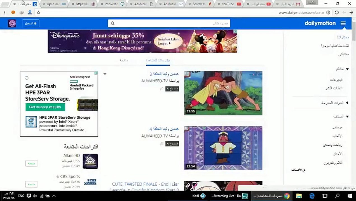Viewport: 356px width, 201px height.
Task: Click the CBS Sports channel logo
Action: tap(90, 182)
